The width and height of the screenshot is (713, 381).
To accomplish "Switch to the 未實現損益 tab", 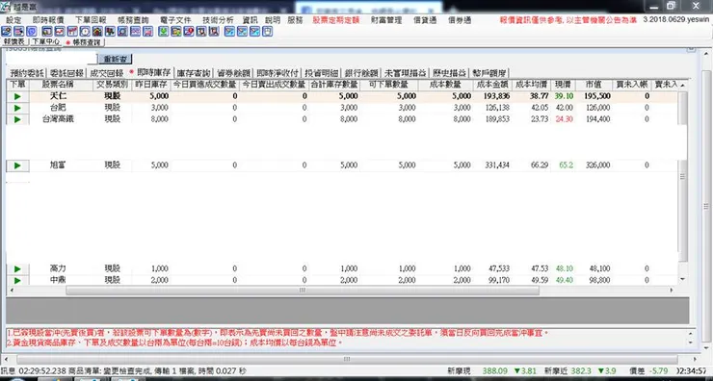I will point(406,73).
